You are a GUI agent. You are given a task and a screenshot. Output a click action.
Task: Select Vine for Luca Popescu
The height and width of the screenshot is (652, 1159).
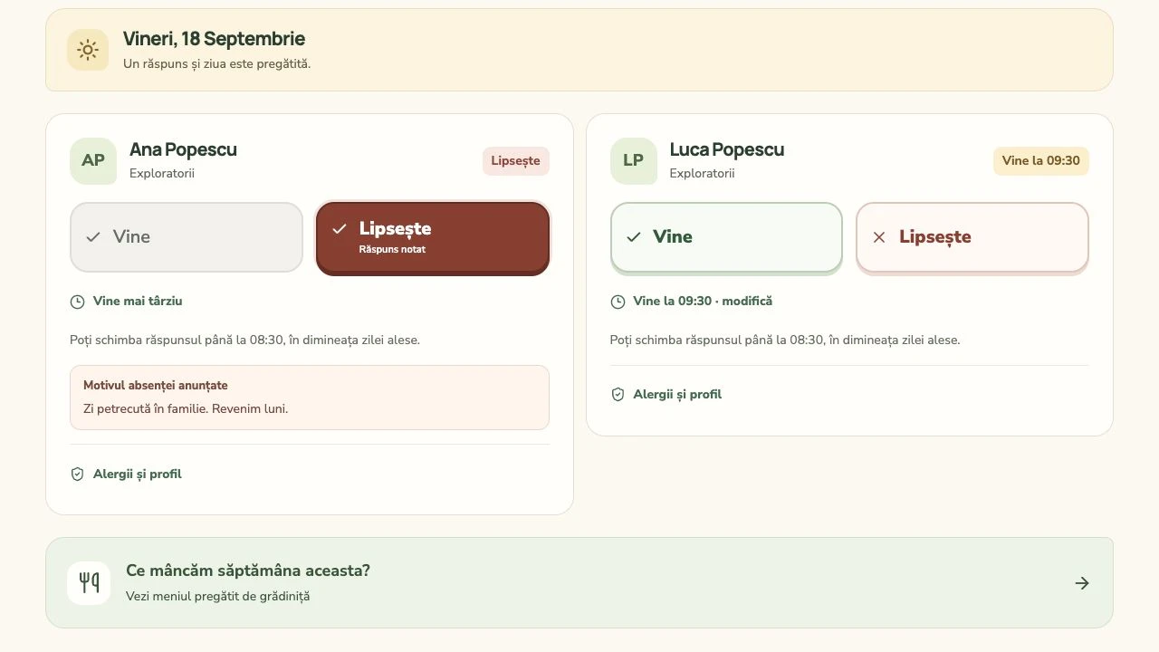pyautogui.click(x=726, y=237)
